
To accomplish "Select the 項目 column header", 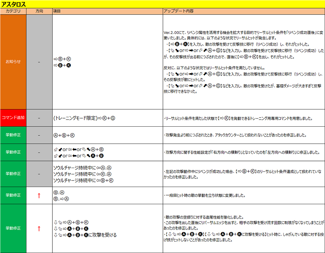I will (57, 11).
